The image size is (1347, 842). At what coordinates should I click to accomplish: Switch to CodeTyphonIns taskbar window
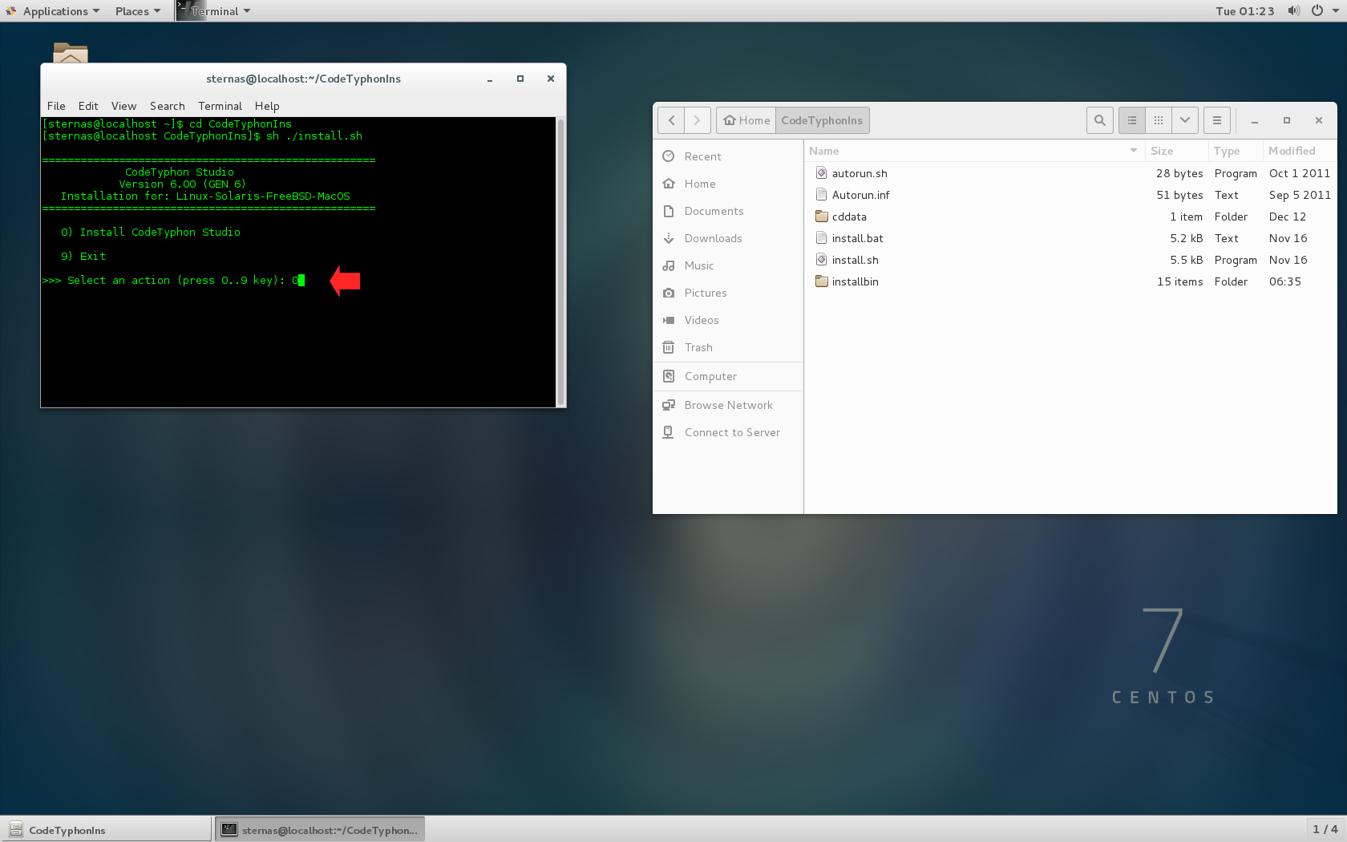[x=107, y=830]
